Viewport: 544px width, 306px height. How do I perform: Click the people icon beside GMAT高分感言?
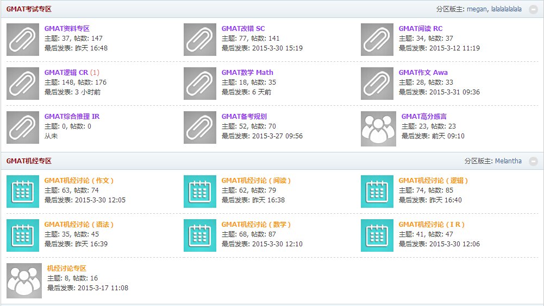tap(378, 129)
